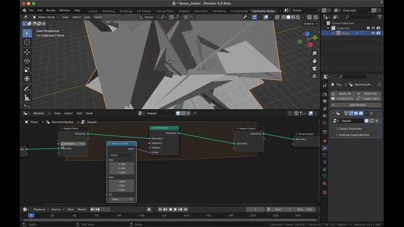This screenshot has width=404, height=227.
Task: Select the Measure tool
Action: coord(27,98)
